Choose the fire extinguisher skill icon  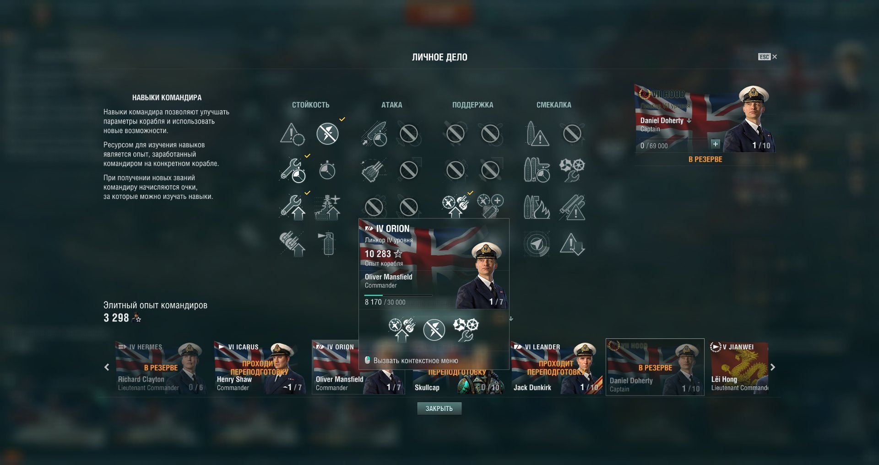(327, 243)
